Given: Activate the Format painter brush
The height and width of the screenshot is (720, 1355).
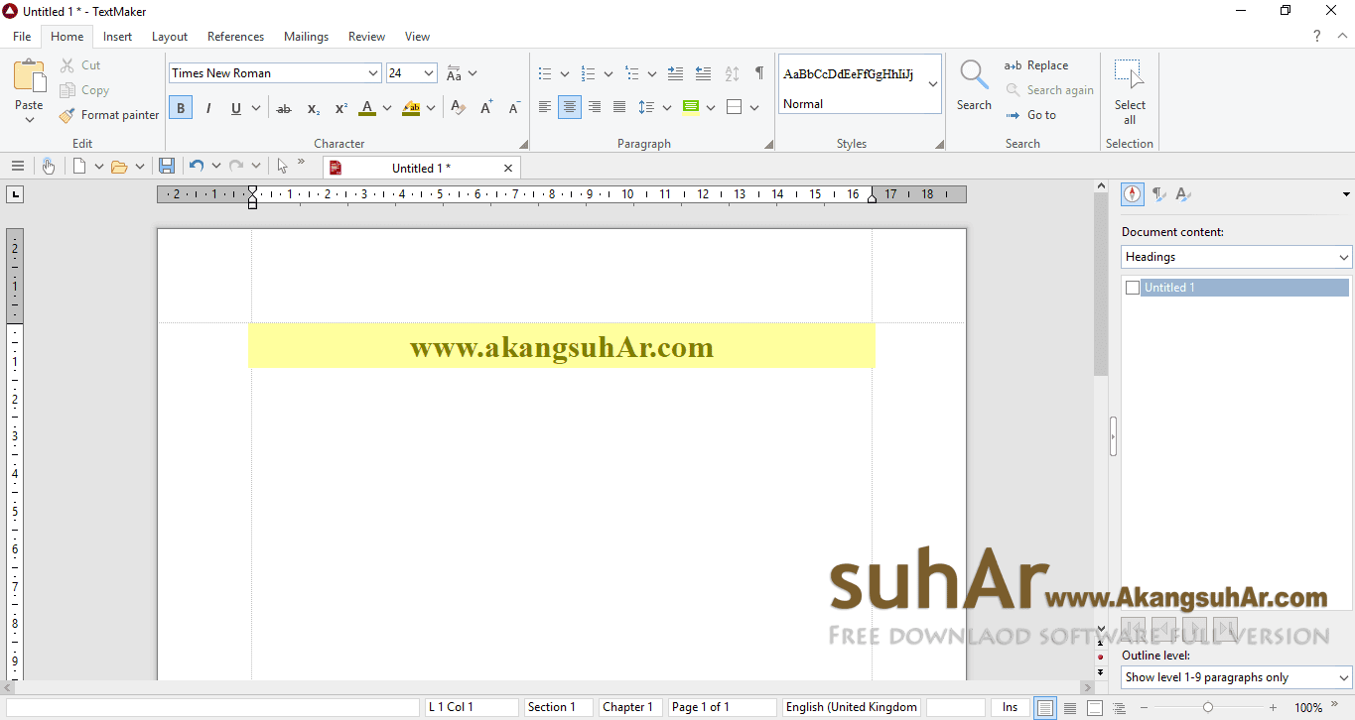Looking at the screenshot, I should click(x=109, y=115).
